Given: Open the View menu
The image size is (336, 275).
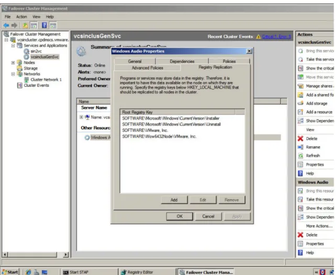Looking at the screenshot, I should [36, 17].
